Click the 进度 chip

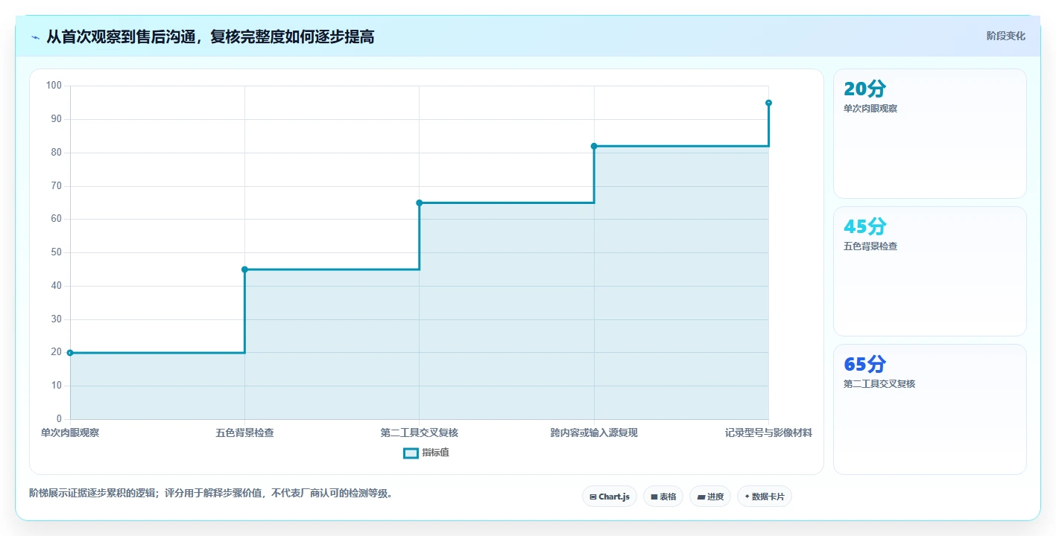710,497
